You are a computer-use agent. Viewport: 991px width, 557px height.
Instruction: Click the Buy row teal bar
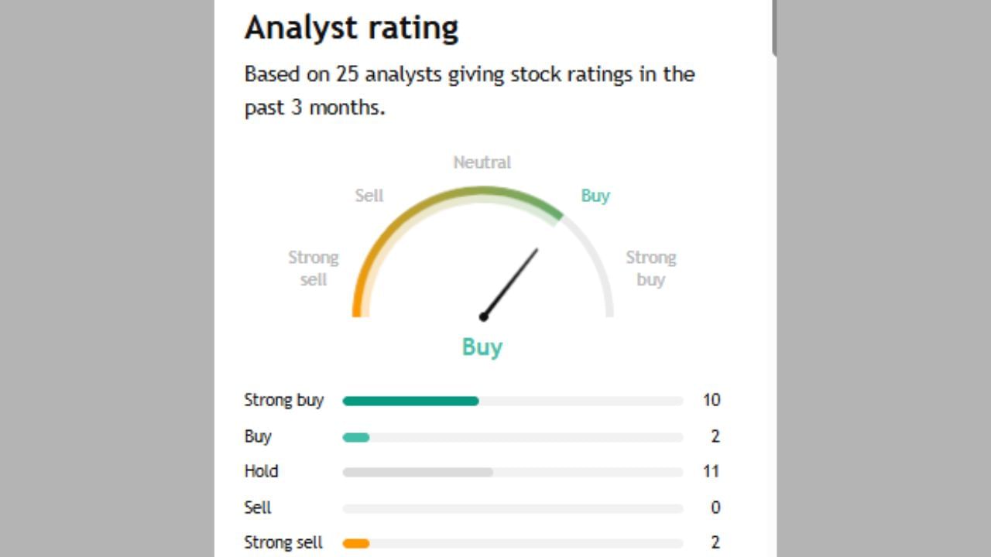coord(356,437)
